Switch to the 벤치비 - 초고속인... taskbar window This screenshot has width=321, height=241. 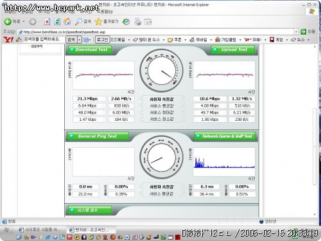(x=91, y=230)
